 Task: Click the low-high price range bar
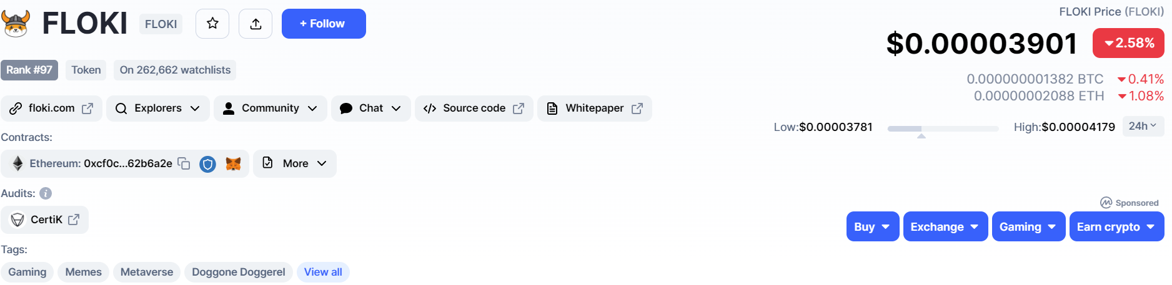pyautogui.click(x=943, y=128)
